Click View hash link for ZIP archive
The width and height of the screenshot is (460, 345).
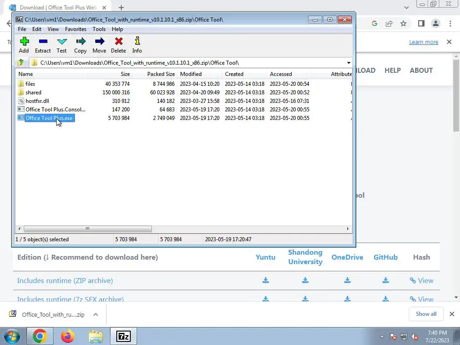(x=421, y=280)
